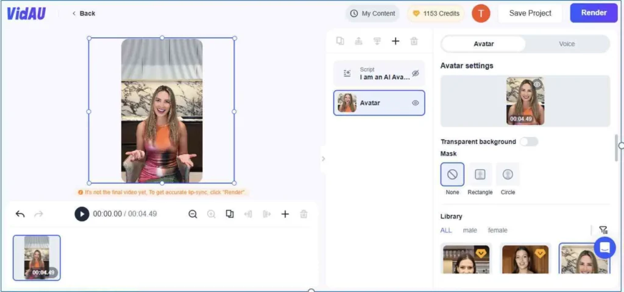Expand the side panel collapse arrow

323,159
